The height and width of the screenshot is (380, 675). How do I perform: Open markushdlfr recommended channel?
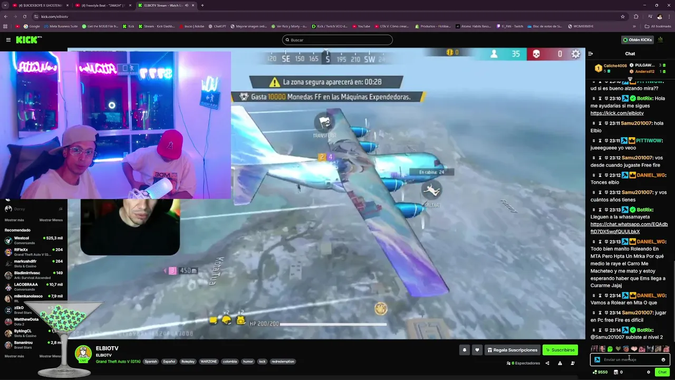tap(33, 263)
